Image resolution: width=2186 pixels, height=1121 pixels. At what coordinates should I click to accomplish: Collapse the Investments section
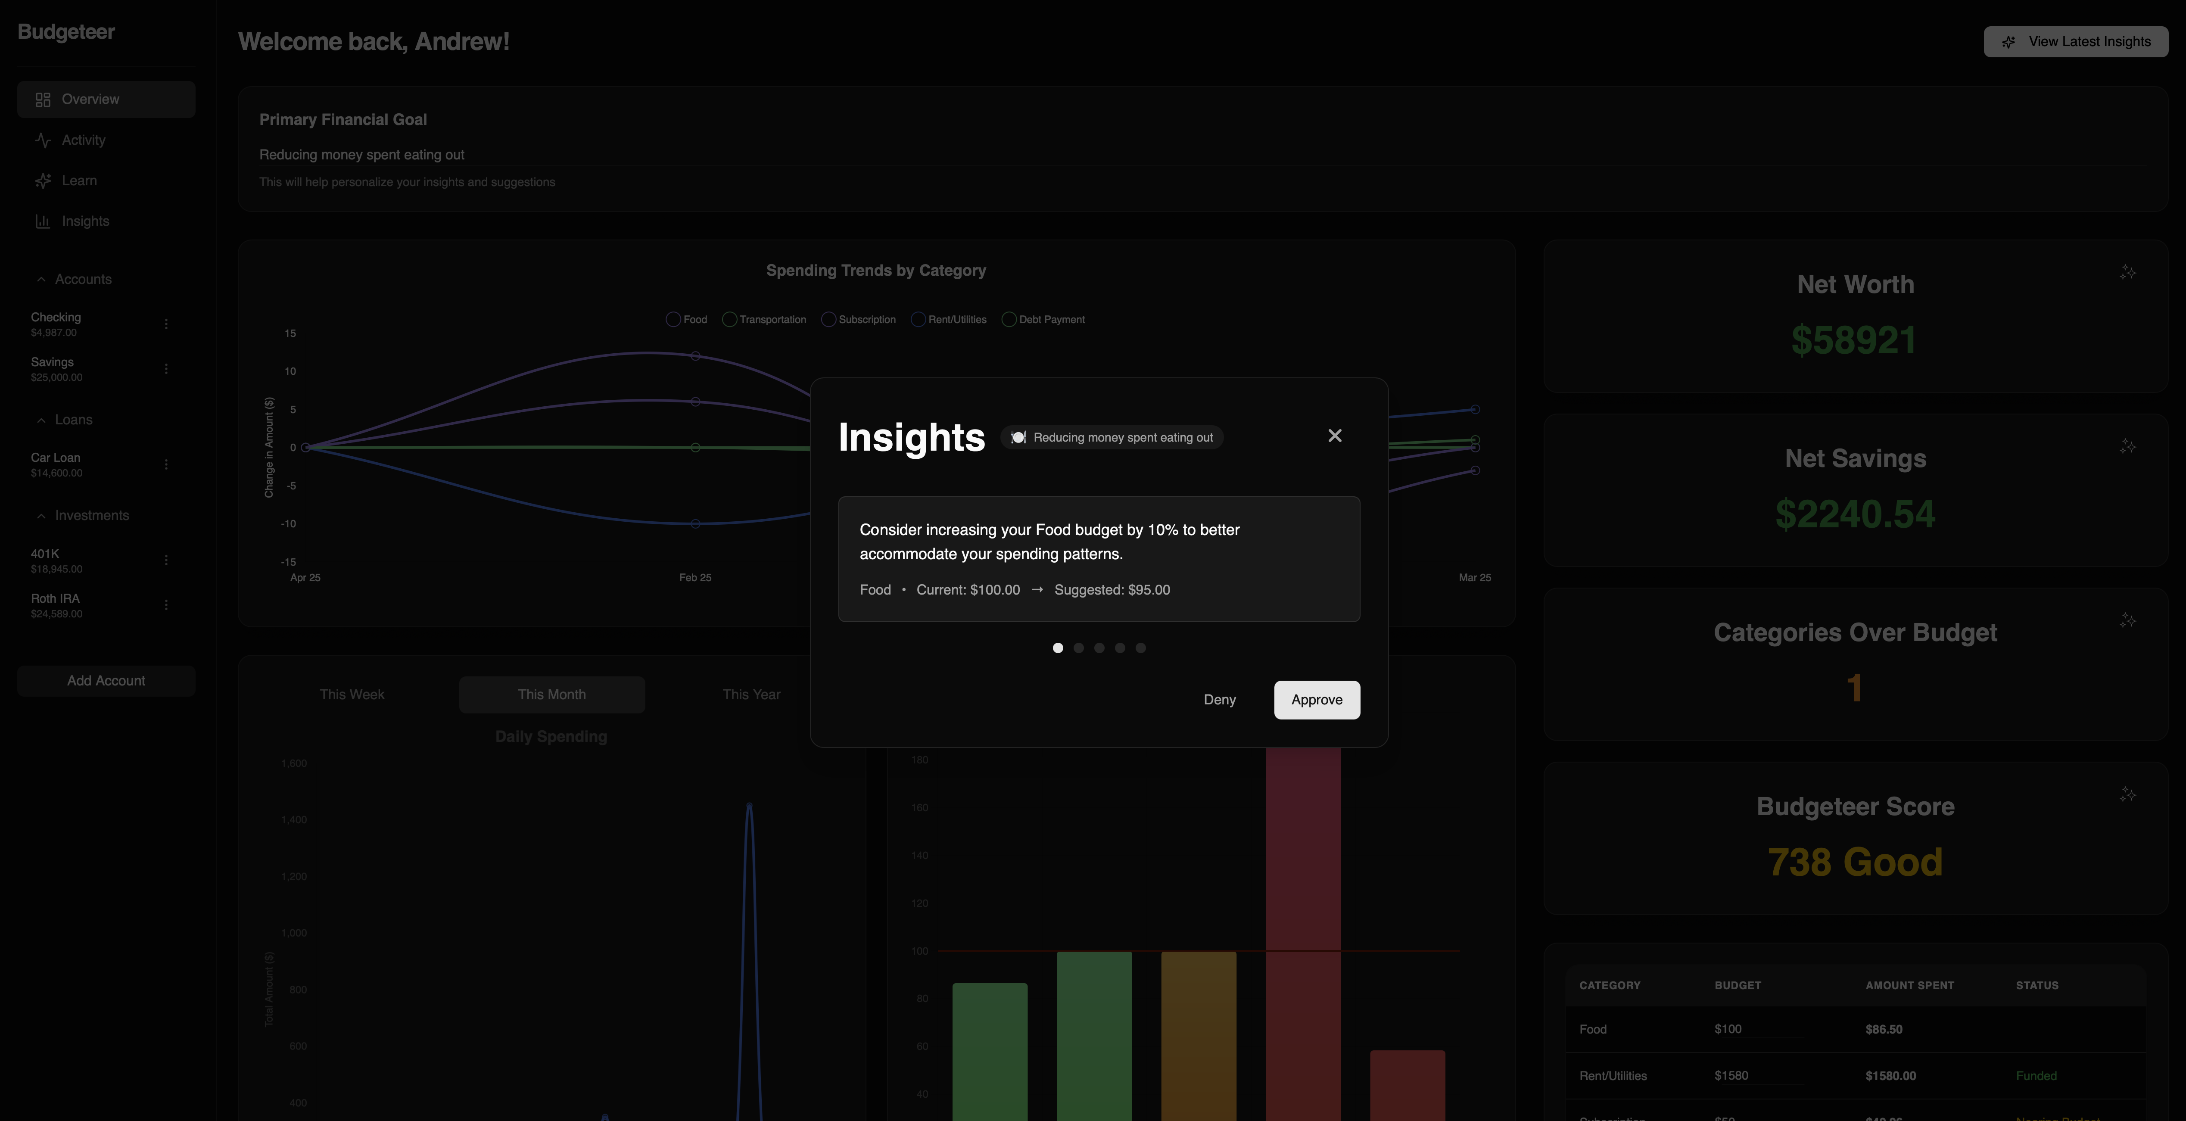click(41, 516)
